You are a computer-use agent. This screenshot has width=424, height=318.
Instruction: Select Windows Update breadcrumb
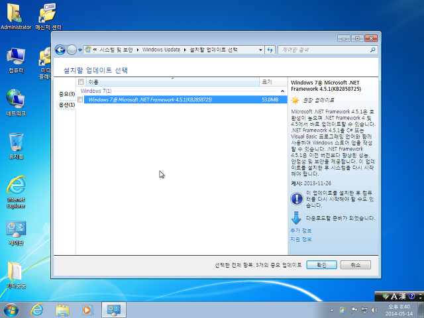(x=161, y=50)
